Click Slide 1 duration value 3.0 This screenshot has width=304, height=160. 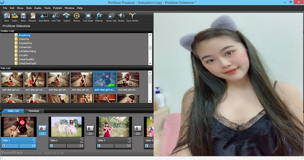[33, 145]
